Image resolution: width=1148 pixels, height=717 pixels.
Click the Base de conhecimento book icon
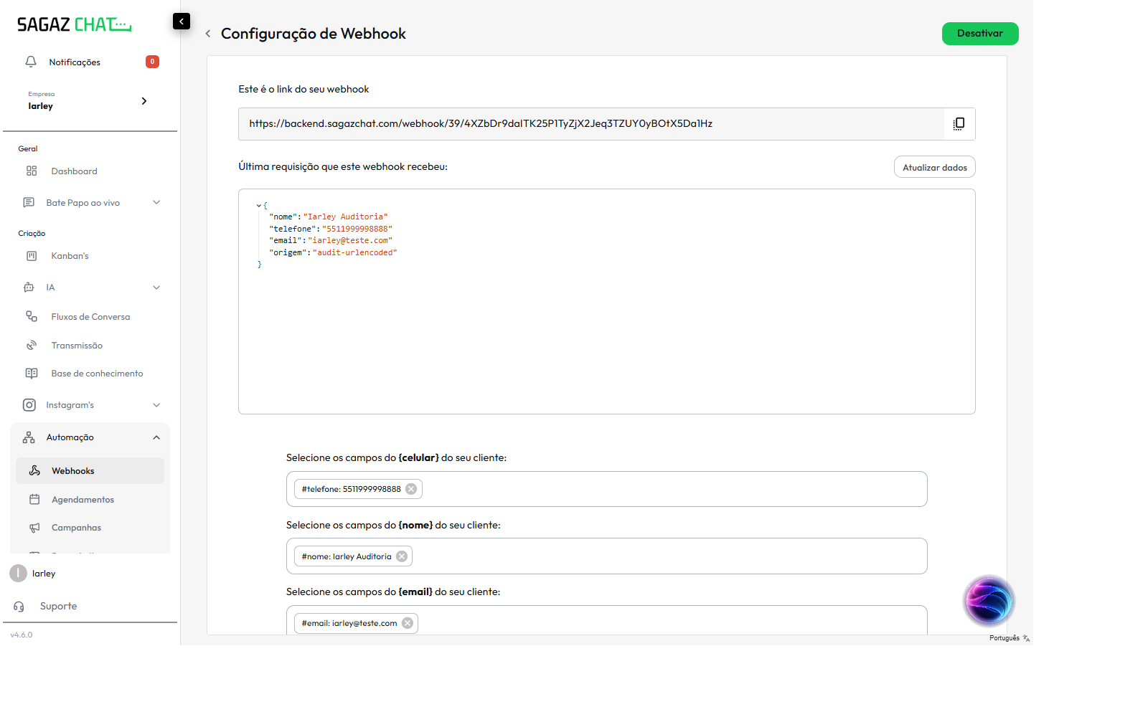32,374
